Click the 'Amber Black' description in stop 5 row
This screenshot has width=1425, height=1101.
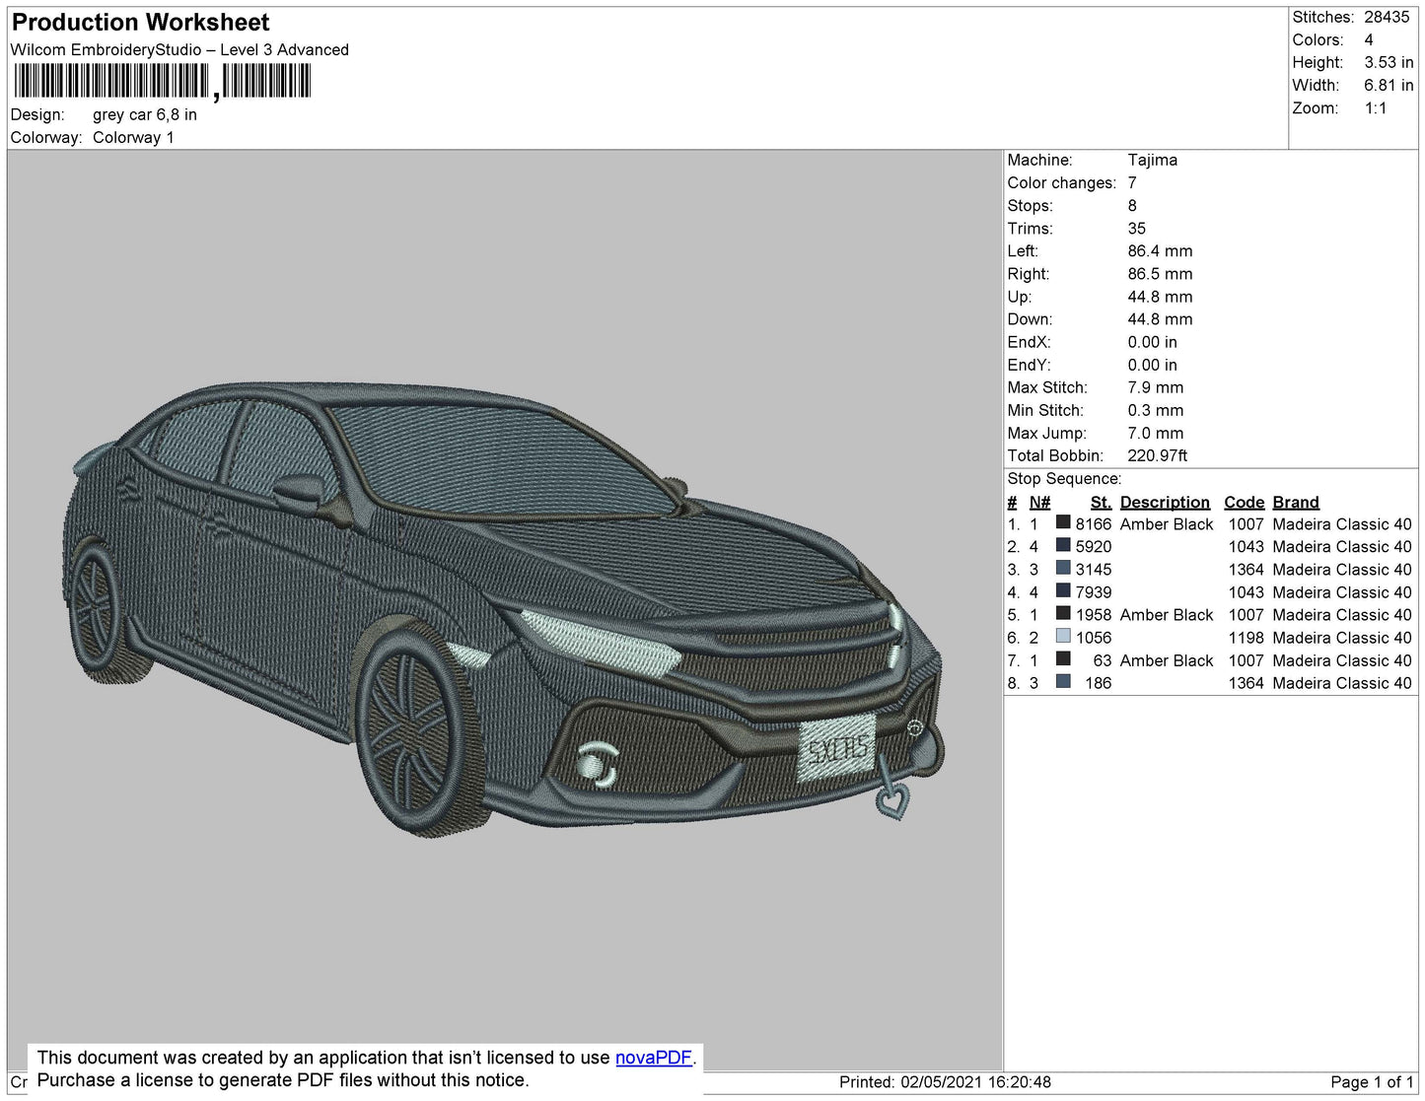(x=1167, y=615)
